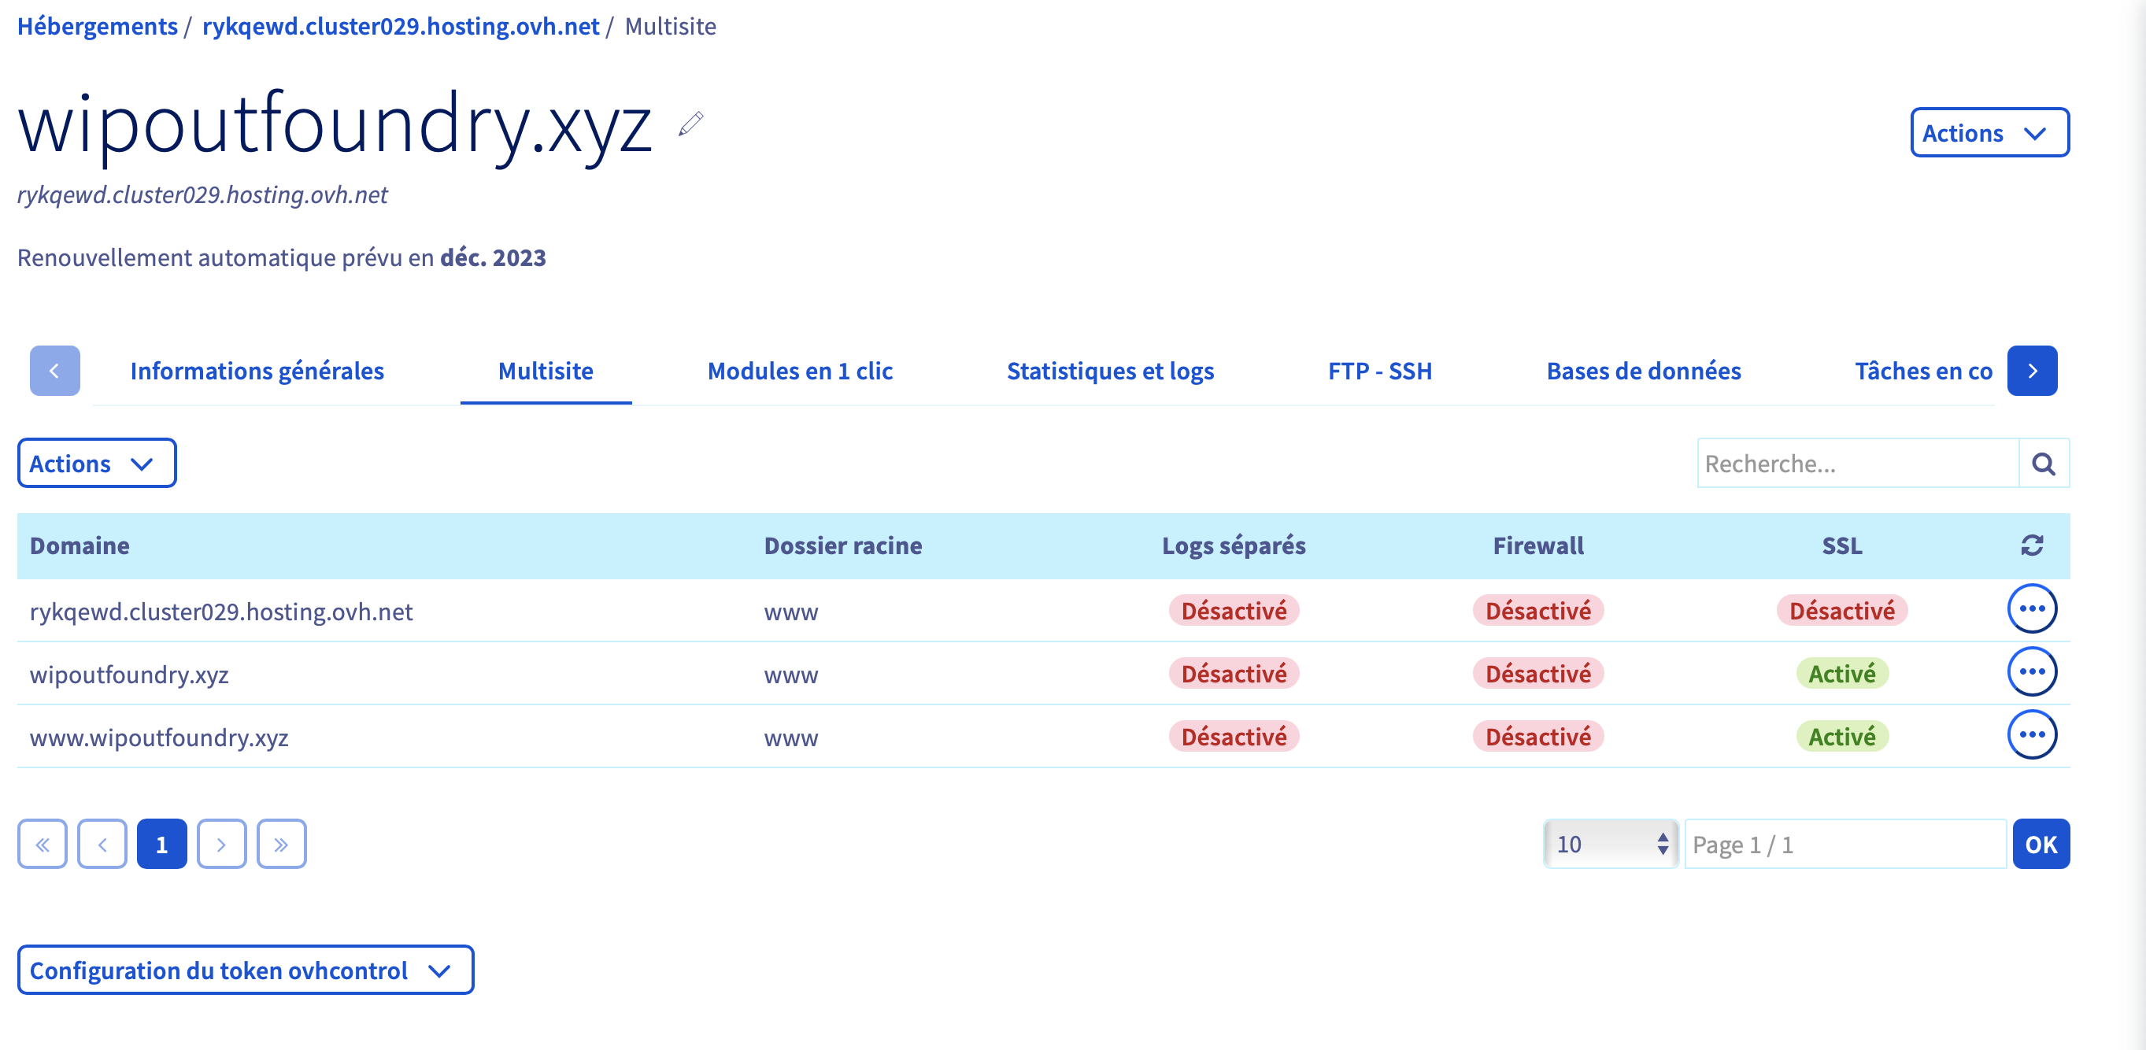Click next page single chevron

tap(220, 845)
